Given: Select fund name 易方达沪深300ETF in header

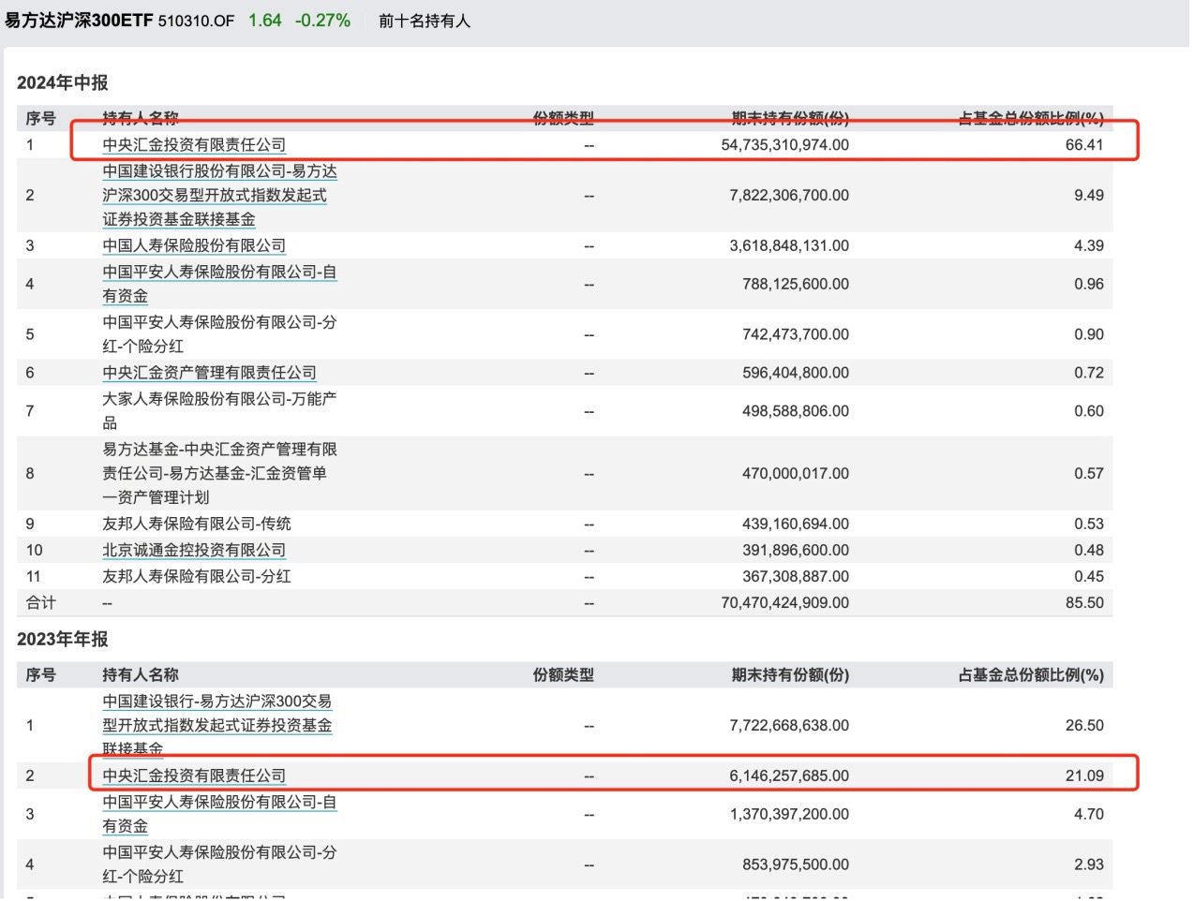Looking at the screenshot, I should (79, 21).
